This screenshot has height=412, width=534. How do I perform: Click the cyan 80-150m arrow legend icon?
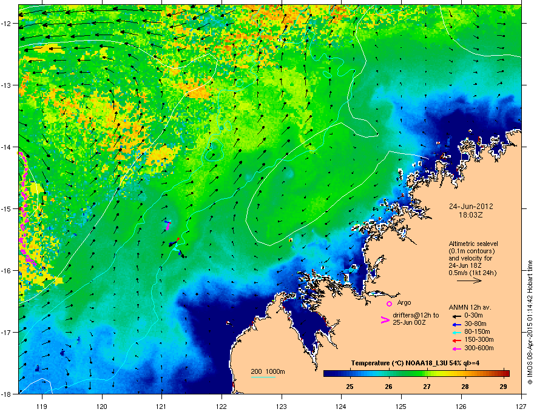[456, 332]
